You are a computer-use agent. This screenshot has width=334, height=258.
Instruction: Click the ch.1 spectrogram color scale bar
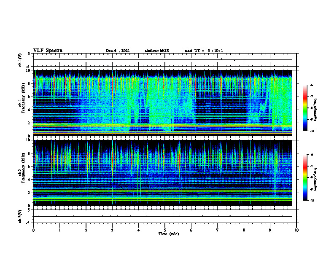click(x=305, y=108)
